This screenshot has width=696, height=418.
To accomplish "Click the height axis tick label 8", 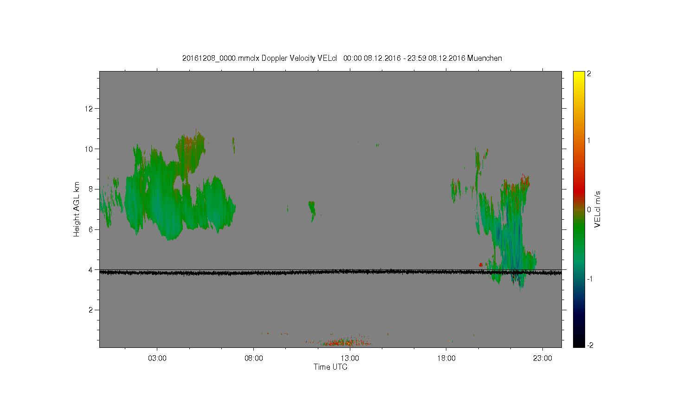I will click(x=91, y=189).
